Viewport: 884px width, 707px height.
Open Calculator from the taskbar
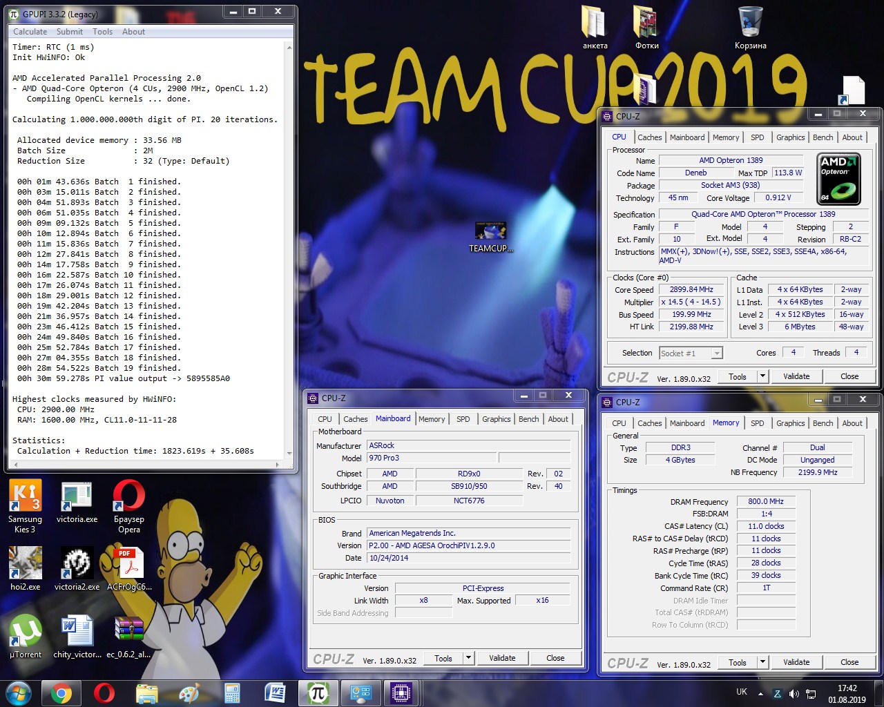[x=232, y=693]
